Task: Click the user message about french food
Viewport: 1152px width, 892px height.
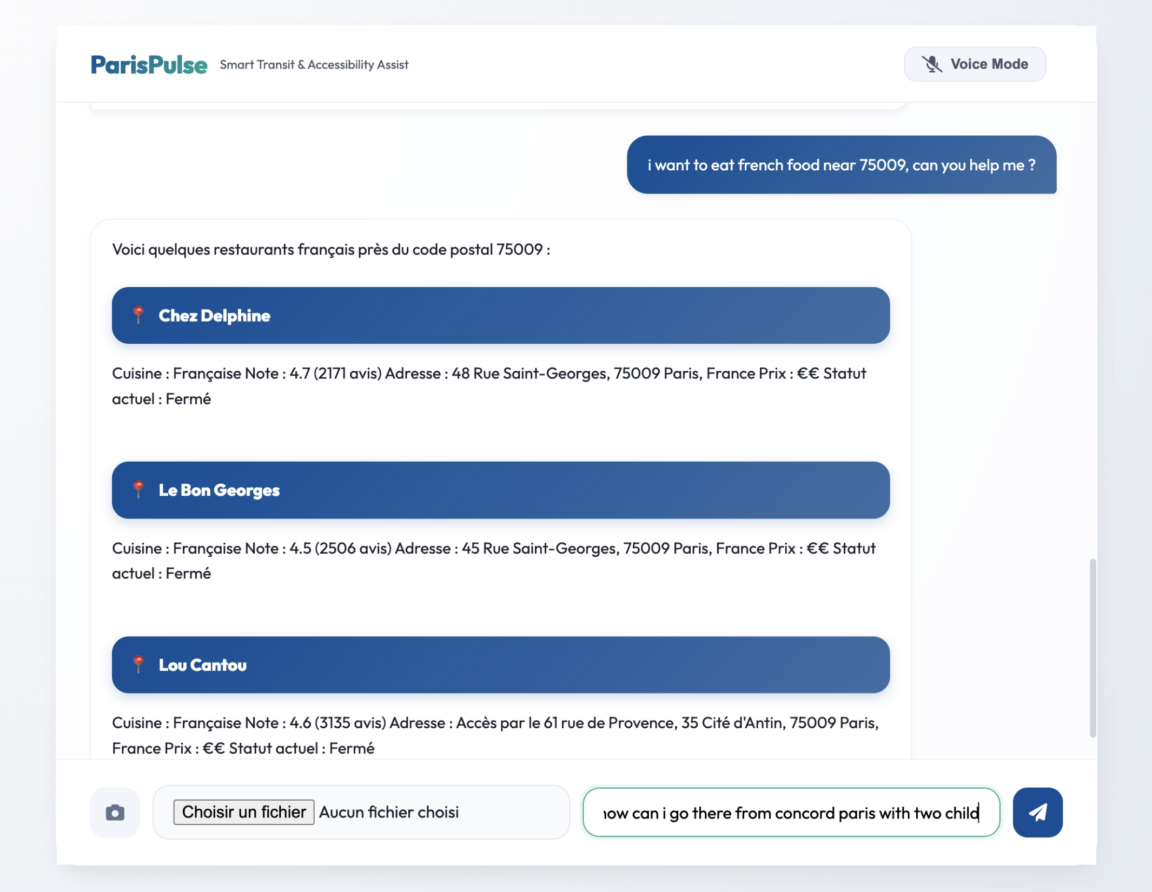Action: pyautogui.click(x=841, y=165)
